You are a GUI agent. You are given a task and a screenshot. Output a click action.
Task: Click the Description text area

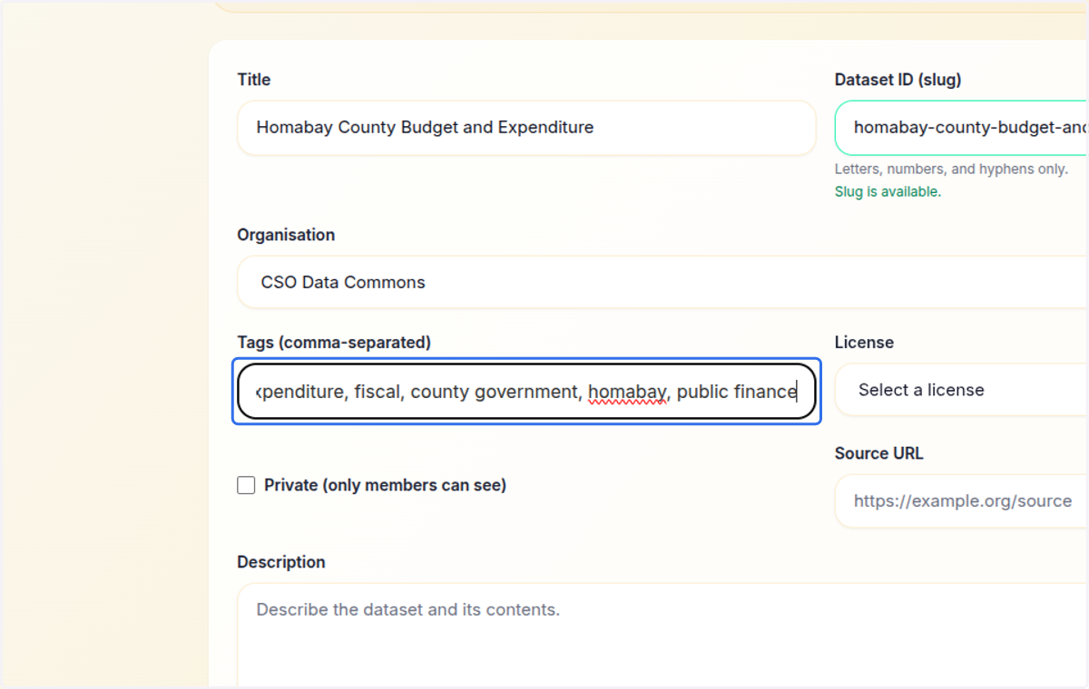point(663,635)
